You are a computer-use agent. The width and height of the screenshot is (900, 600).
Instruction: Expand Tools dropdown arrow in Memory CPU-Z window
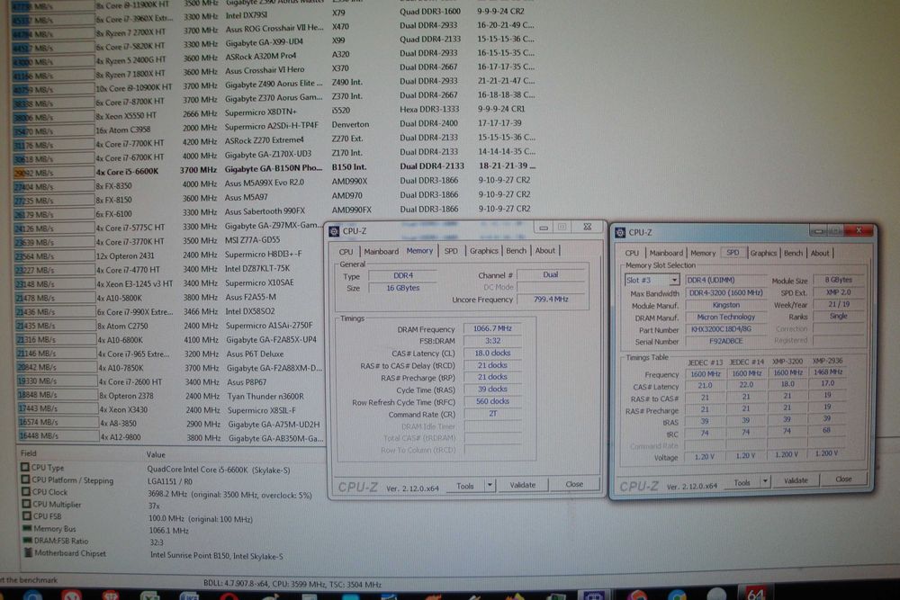490,485
